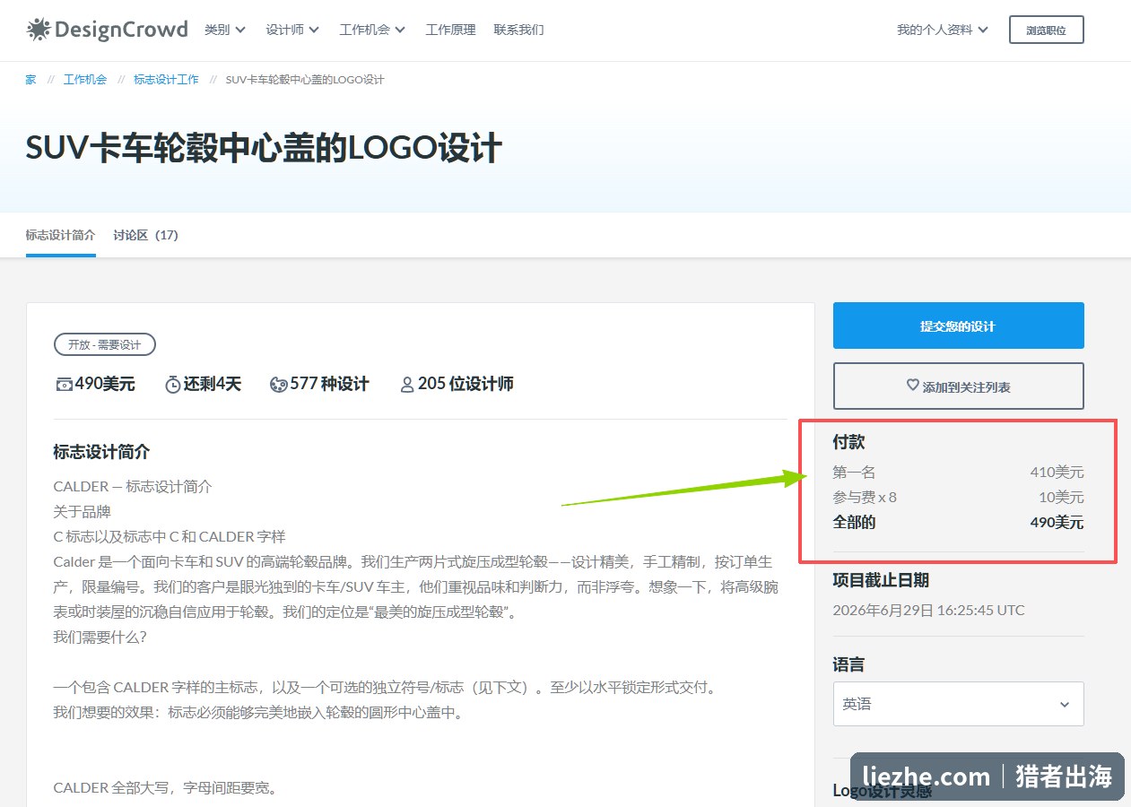Expand 我的个人资料 menu
Screen dimensions: 1131x807
click(943, 30)
